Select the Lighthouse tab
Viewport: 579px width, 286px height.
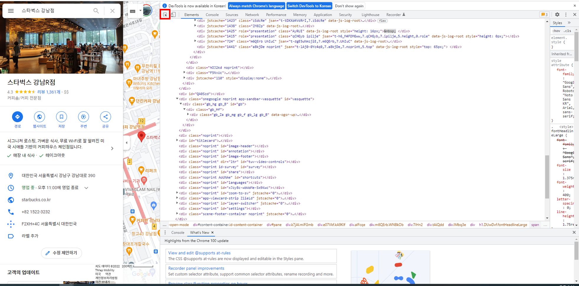(370, 15)
